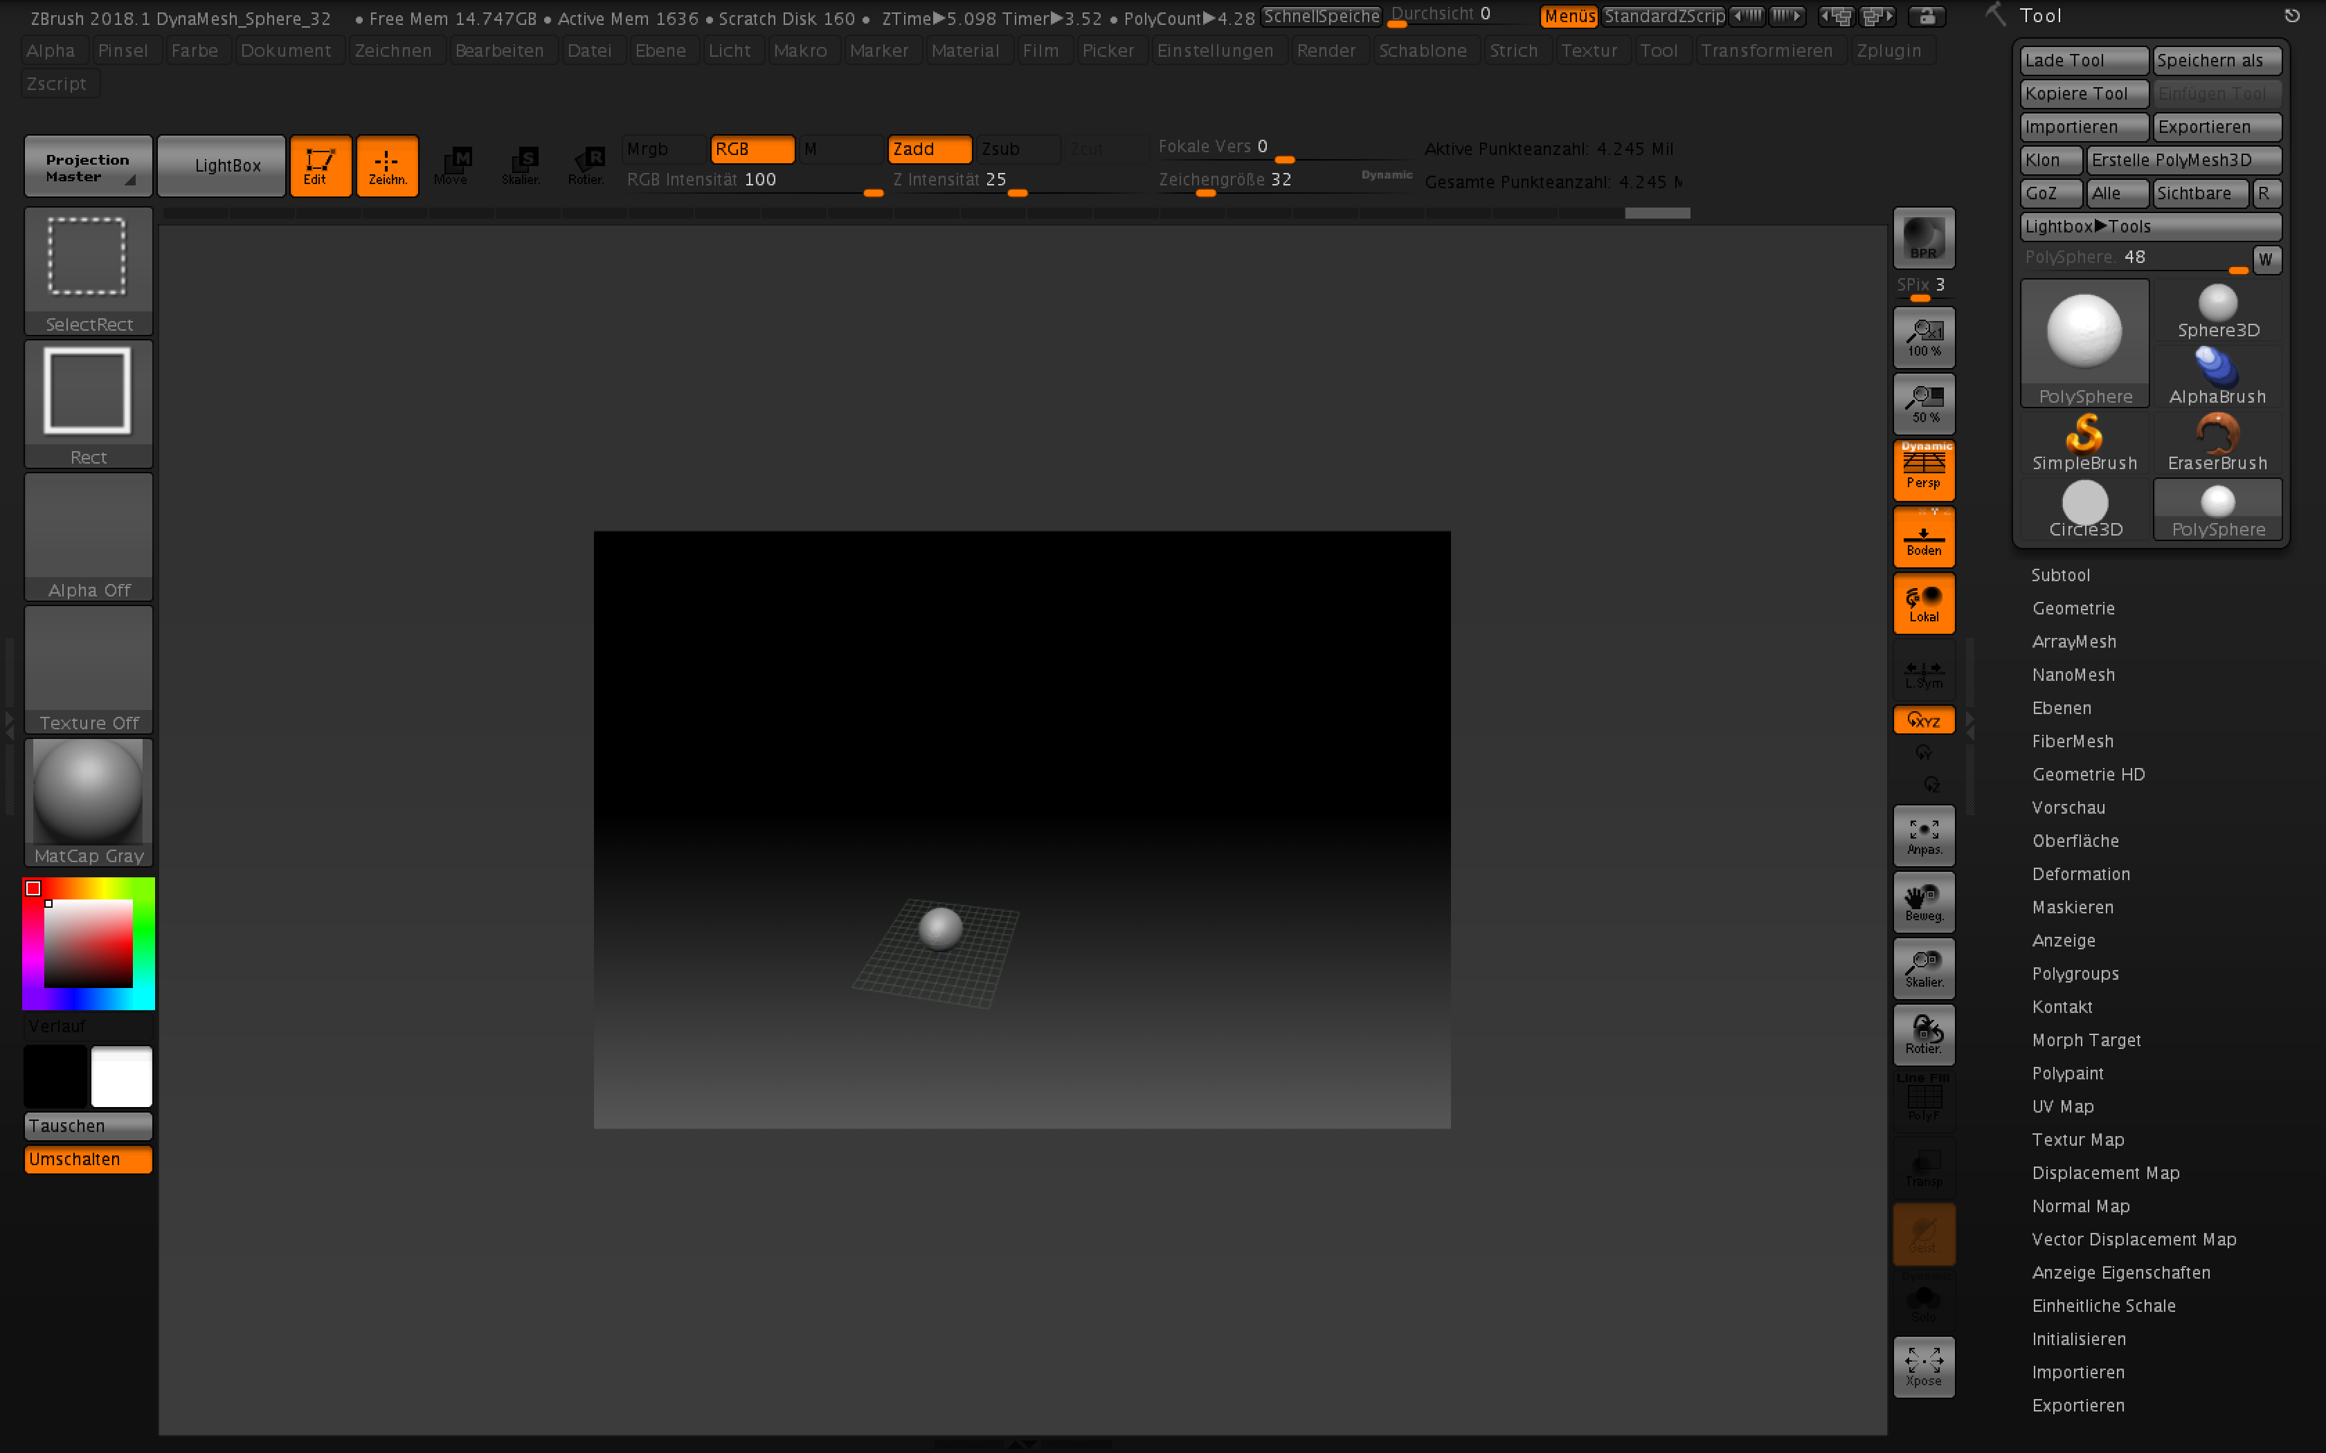Select the Rotier. rotate tool in top toolbar

pos(586,166)
